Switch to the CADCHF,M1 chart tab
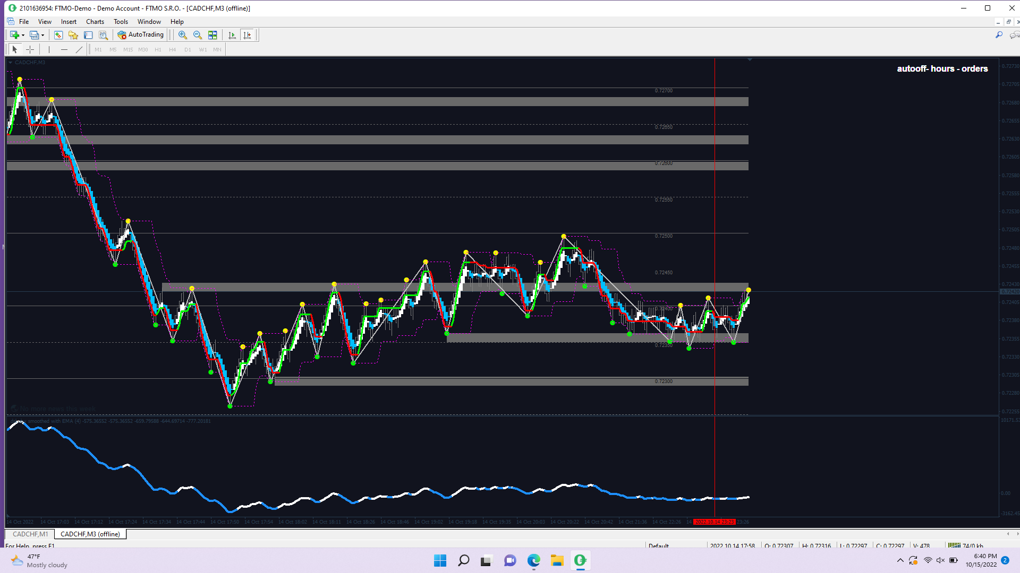This screenshot has width=1020, height=573. [30, 534]
